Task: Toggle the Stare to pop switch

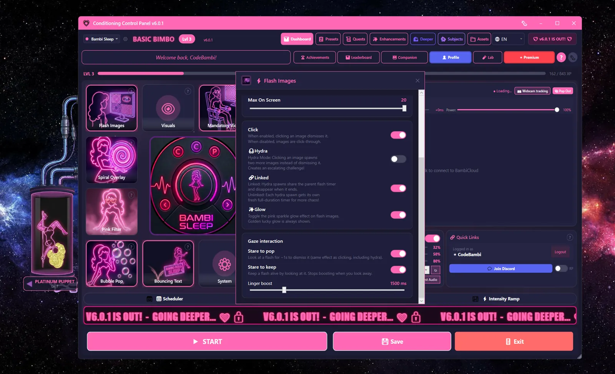Action: pyautogui.click(x=398, y=254)
